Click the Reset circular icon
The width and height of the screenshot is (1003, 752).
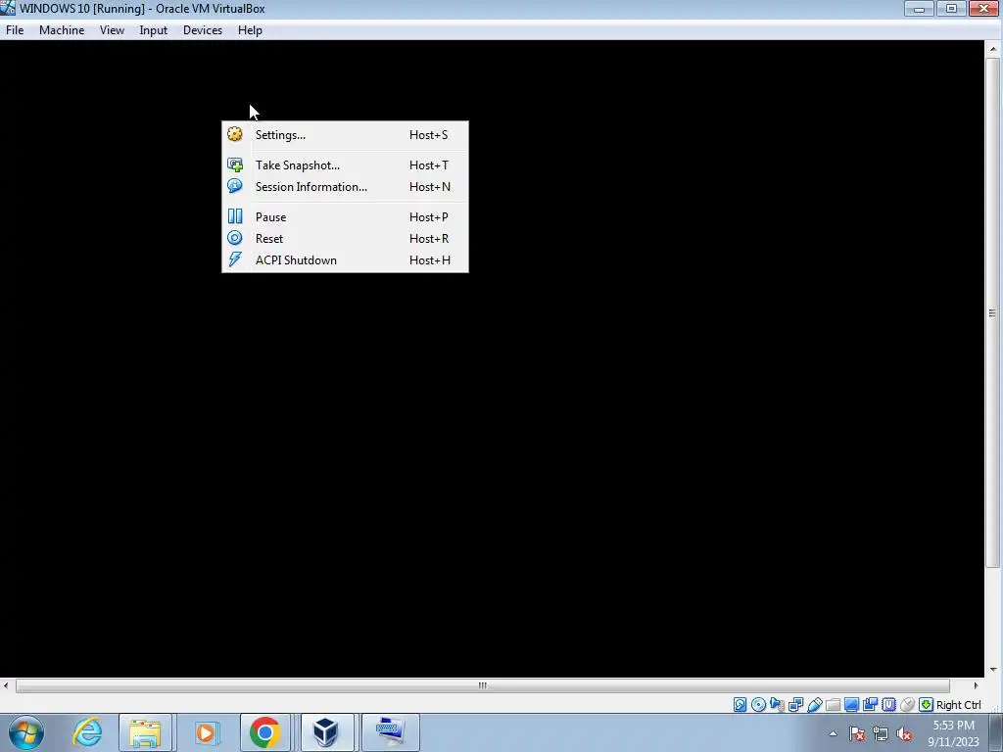(235, 238)
